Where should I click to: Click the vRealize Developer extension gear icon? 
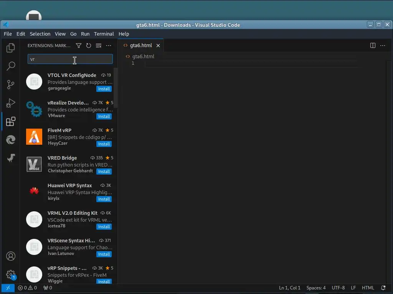[x=34, y=109]
